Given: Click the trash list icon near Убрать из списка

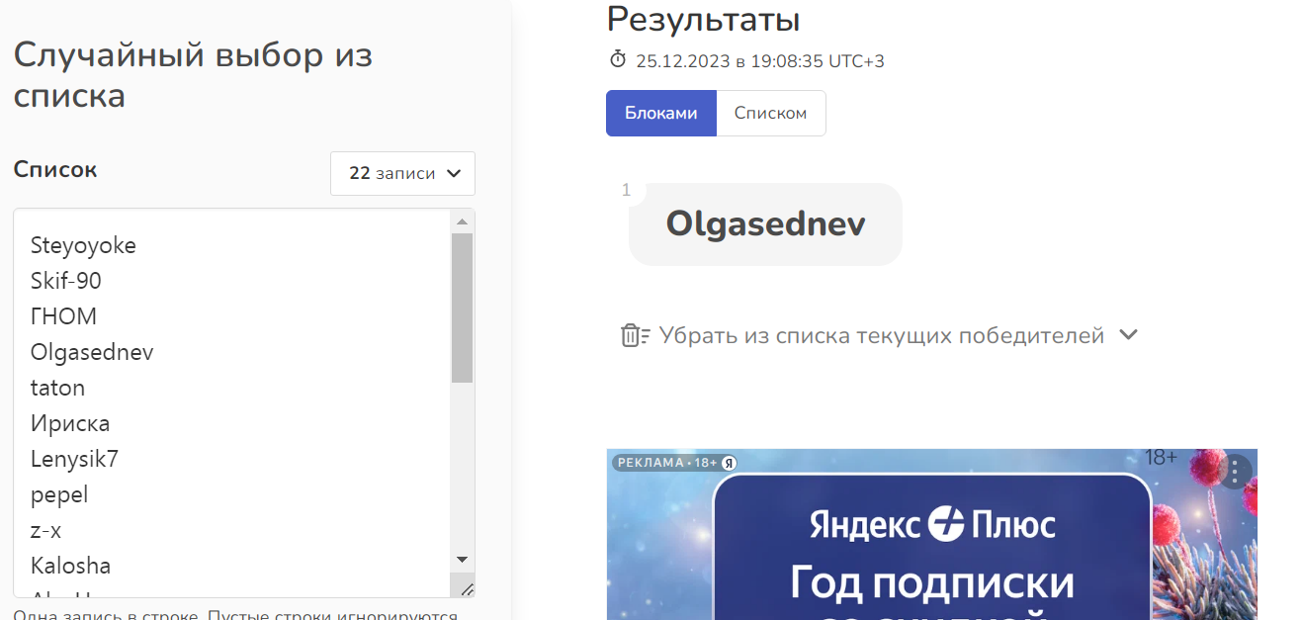Looking at the screenshot, I should coord(635,335).
